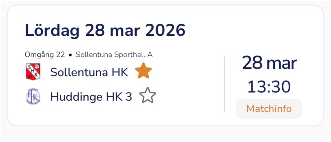
Task: Select the Huddinge HK 3 team name
Action: (91, 96)
